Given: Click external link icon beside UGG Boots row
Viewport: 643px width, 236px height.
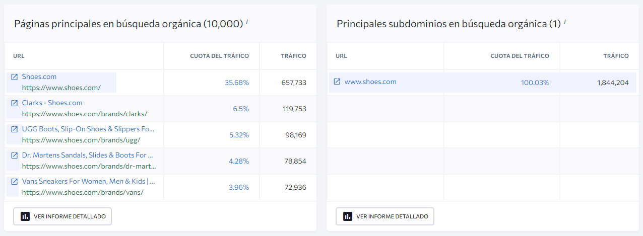Looking at the screenshot, I should [x=14, y=129].
